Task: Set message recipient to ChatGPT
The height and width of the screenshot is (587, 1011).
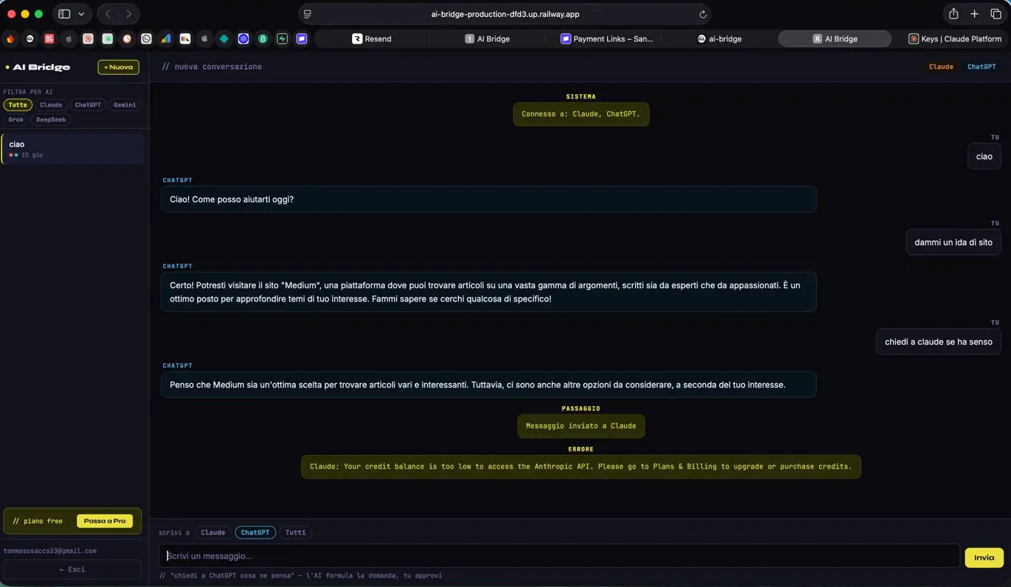Action: tap(255, 532)
